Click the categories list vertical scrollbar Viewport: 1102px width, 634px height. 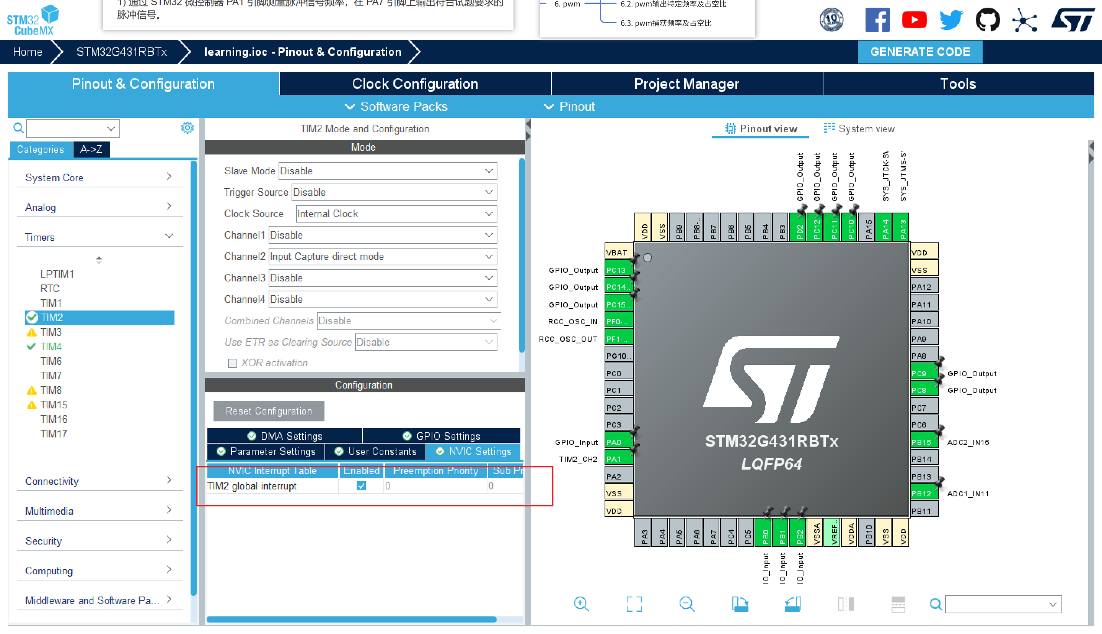194,378
